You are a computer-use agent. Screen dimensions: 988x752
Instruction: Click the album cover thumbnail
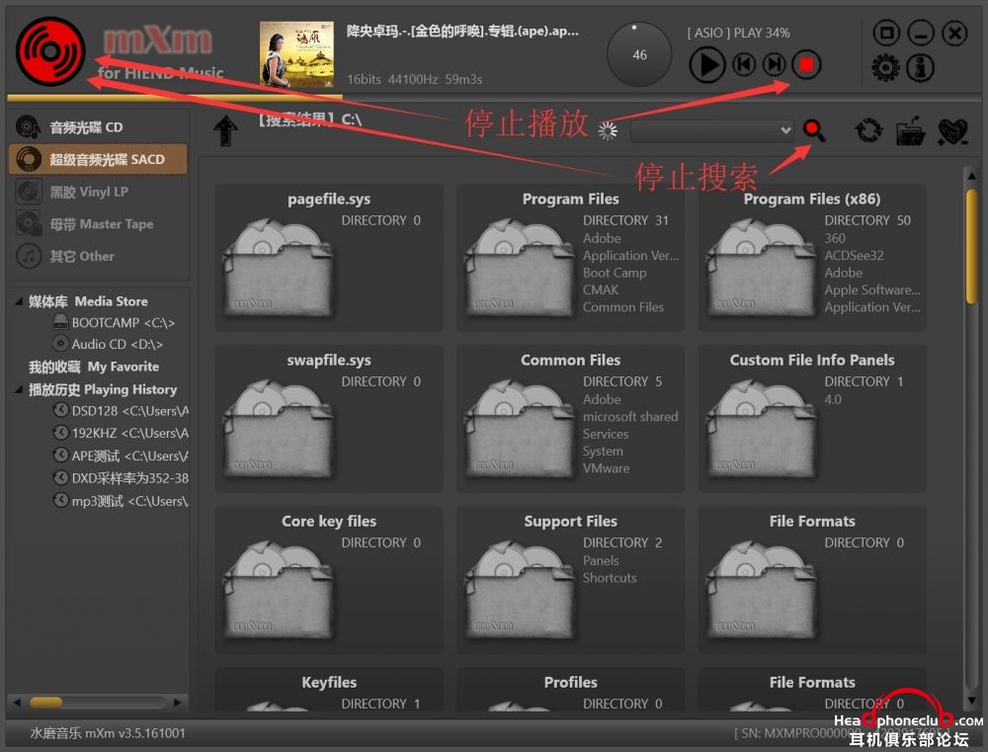click(x=296, y=53)
